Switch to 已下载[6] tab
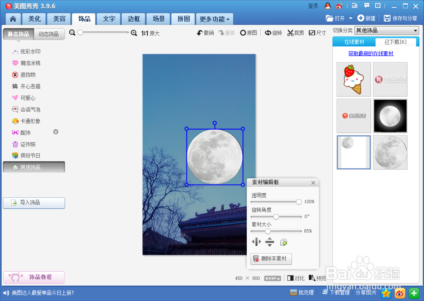This screenshot has width=424, height=301. [396, 42]
